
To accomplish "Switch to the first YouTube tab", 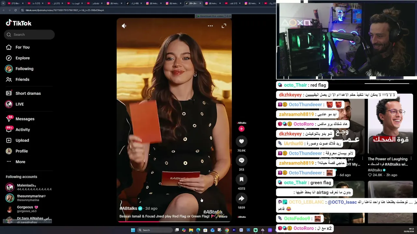I will click(x=15, y=3).
